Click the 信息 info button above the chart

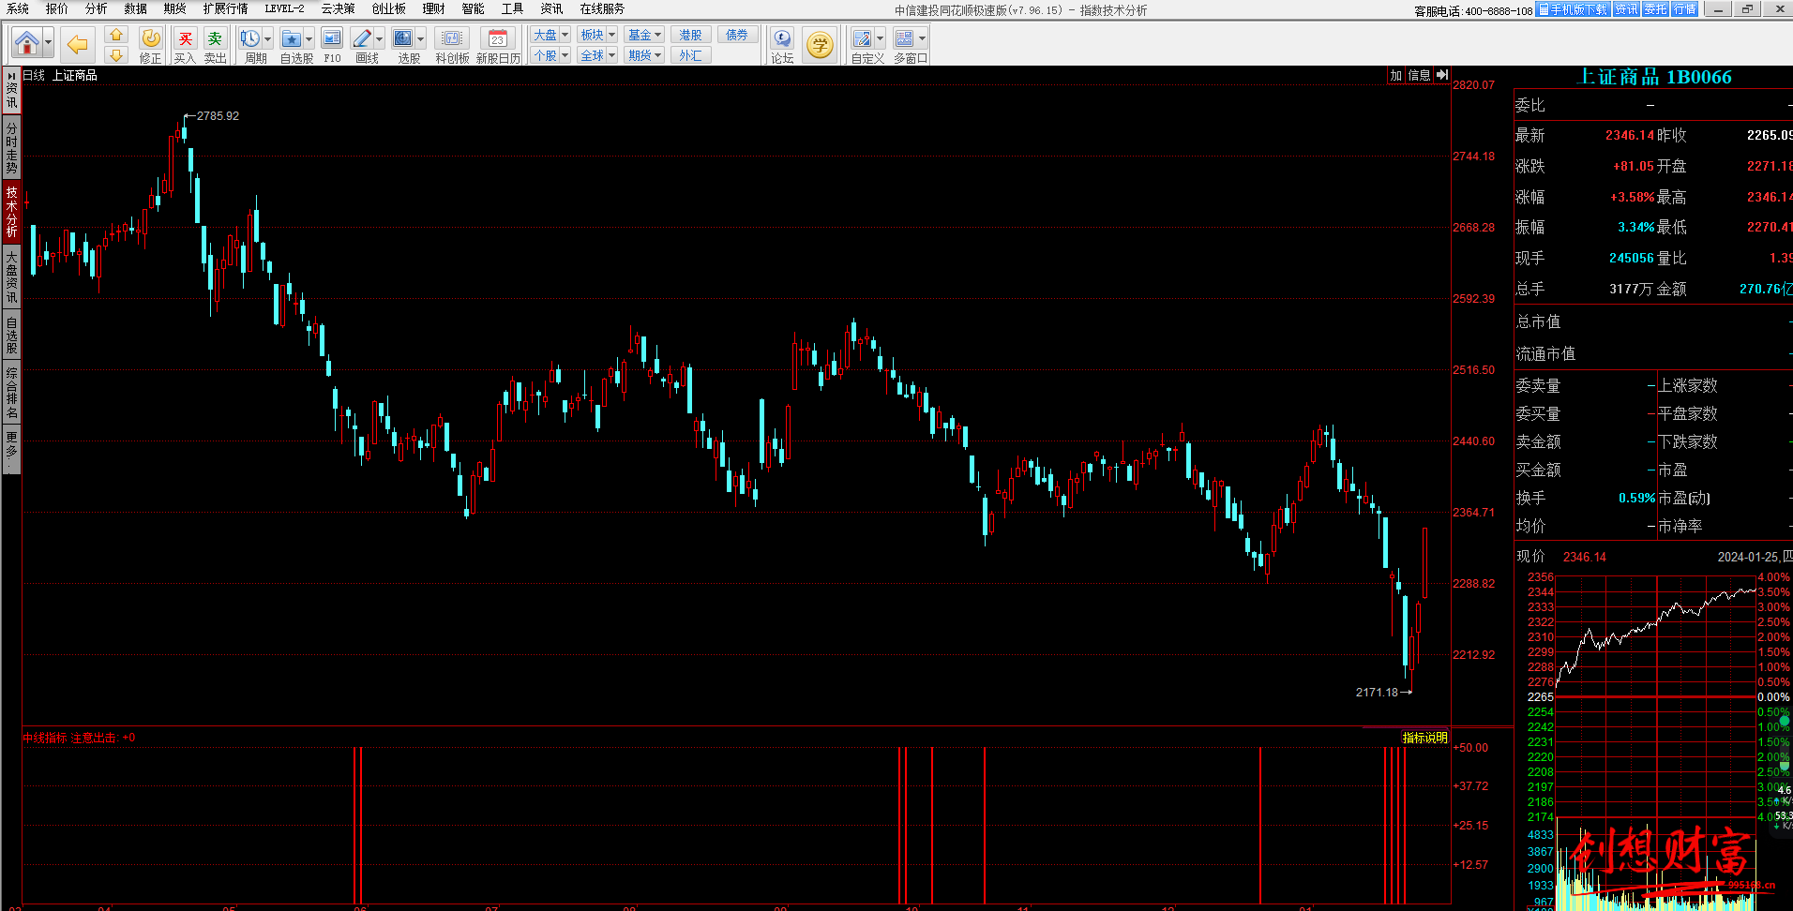1419,75
